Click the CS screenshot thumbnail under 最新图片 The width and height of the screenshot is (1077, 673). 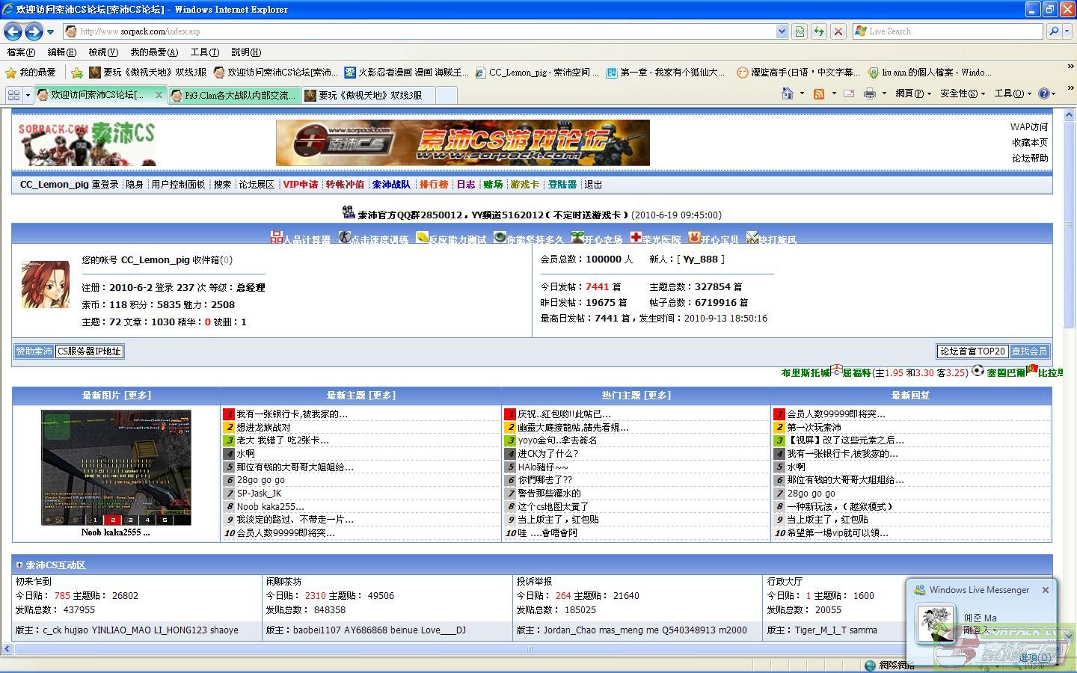(116, 467)
